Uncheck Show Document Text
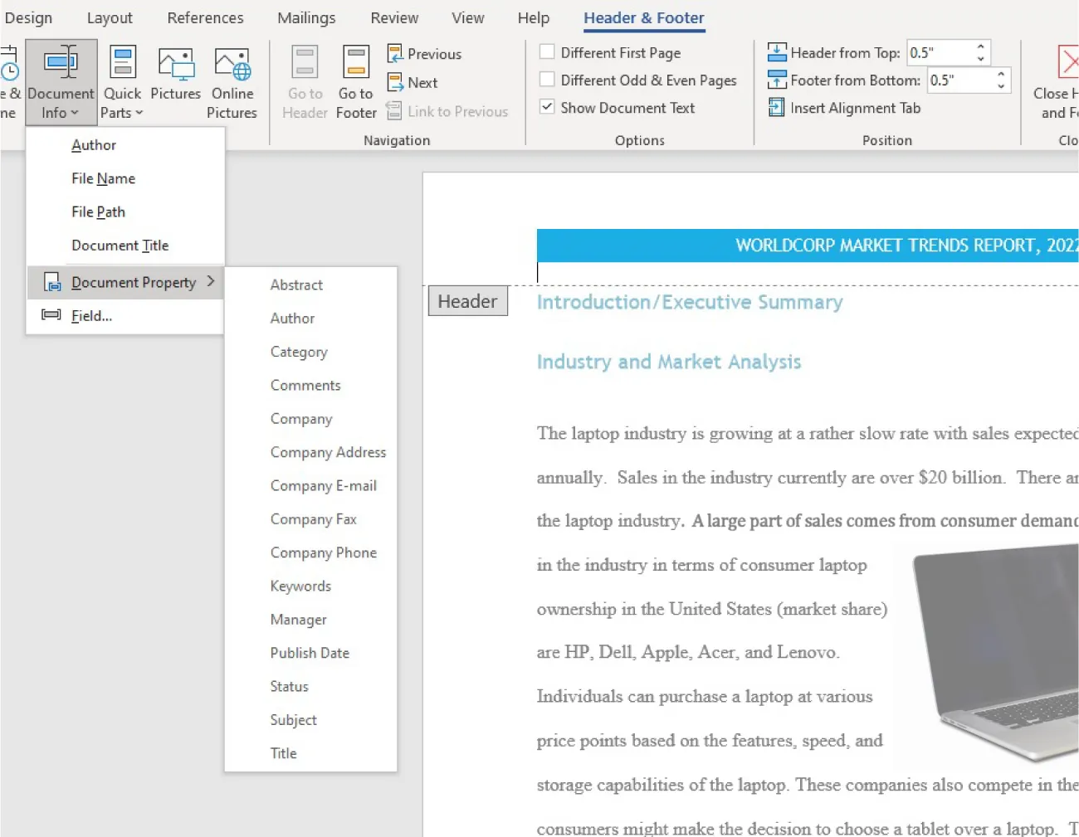The width and height of the screenshot is (1079, 837). pos(546,107)
